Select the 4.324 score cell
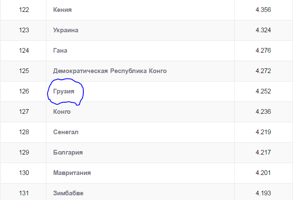 point(263,30)
